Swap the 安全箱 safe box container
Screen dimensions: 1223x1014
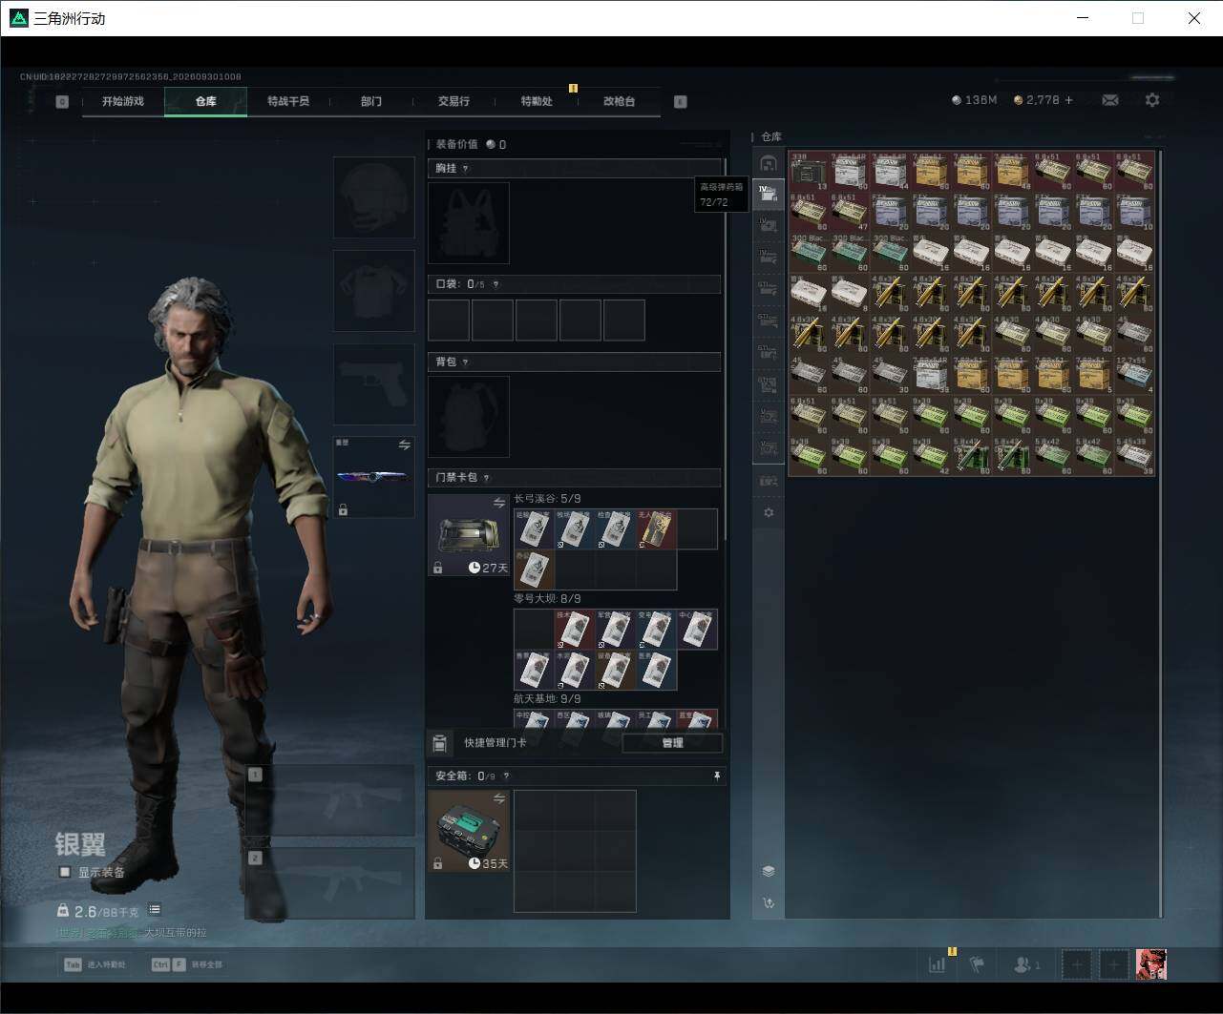click(x=498, y=798)
